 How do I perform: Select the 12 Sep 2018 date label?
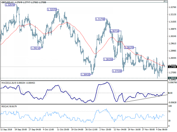coord(7,129)
